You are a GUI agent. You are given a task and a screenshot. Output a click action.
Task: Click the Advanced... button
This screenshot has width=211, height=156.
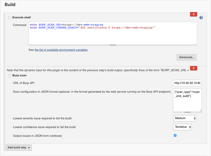pyautogui.click(x=186, y=57)
